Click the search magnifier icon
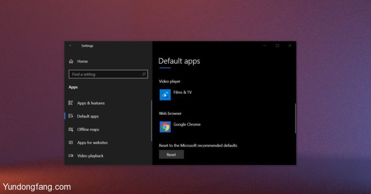Image resolution: width=371 pixels, height=194 pixels. 143,74
